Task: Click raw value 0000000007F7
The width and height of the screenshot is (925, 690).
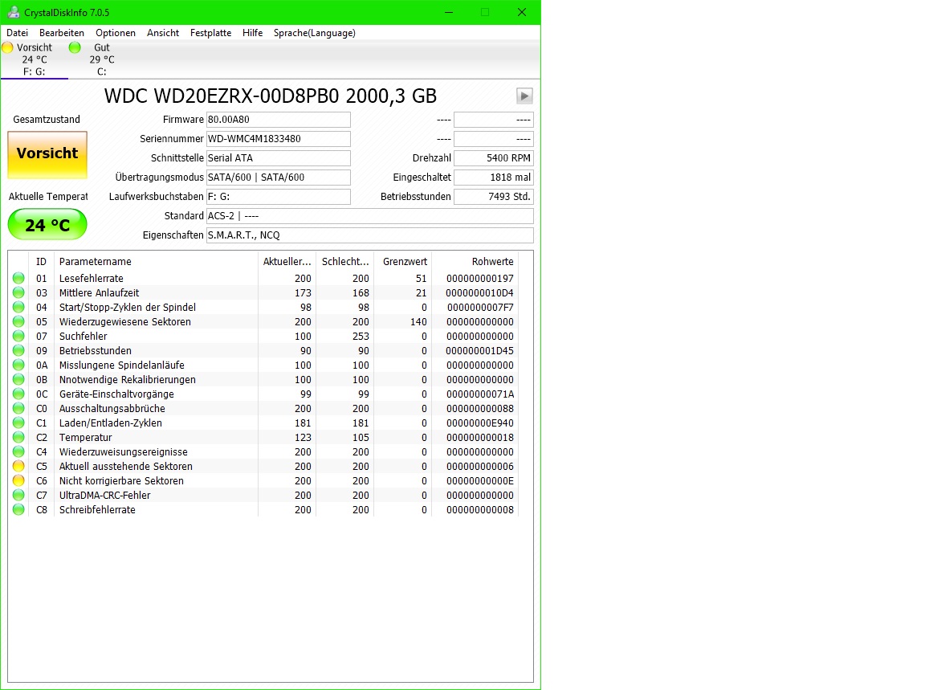Action: [480, 307]
